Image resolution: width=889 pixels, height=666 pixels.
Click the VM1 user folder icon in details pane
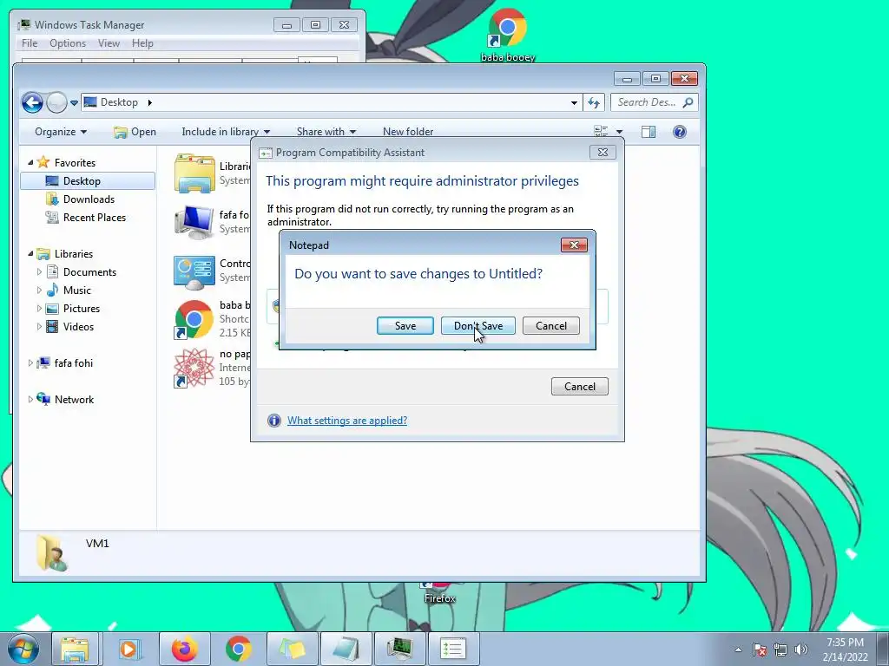[51, 553]
